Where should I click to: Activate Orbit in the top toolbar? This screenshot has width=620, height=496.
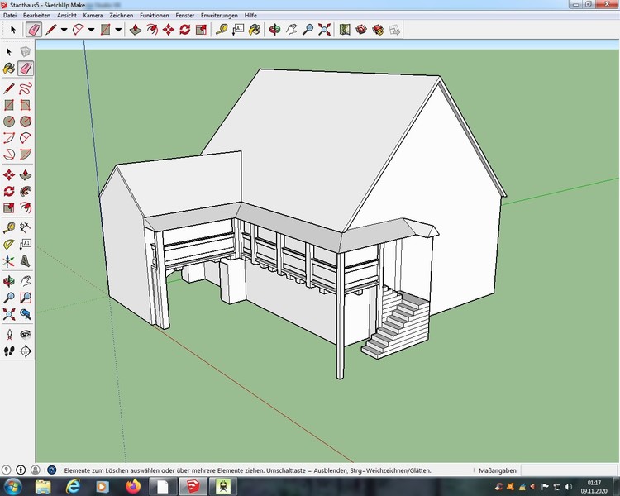point(274,30)
